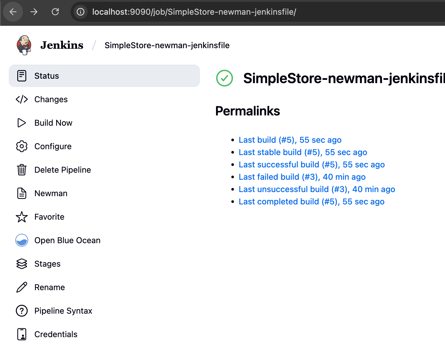Click the SimpleStore-newman-jenkinsfile page title

pos(344,78)
